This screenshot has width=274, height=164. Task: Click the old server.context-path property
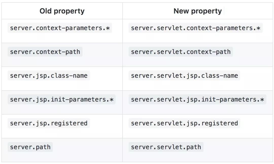(x=45, y=52)
